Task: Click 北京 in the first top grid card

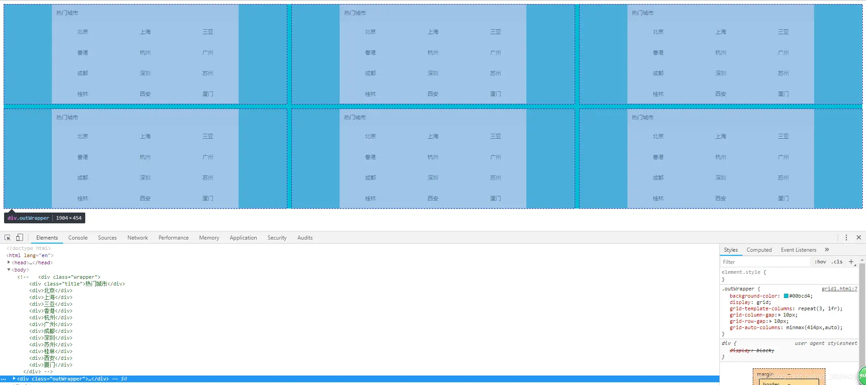Action: tap(83, 32)
